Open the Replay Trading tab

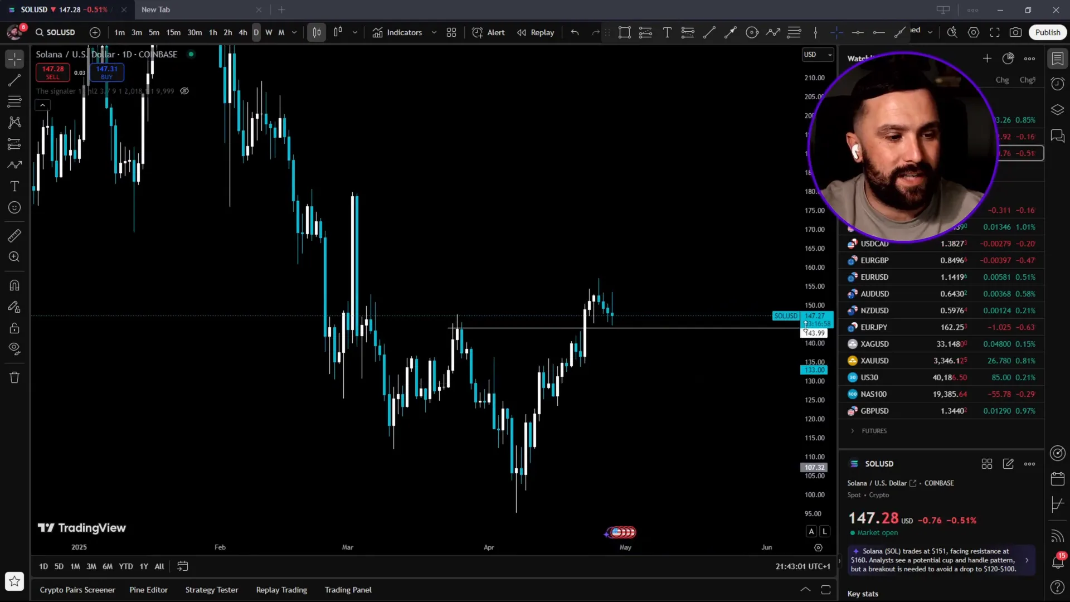click(281, 590)
